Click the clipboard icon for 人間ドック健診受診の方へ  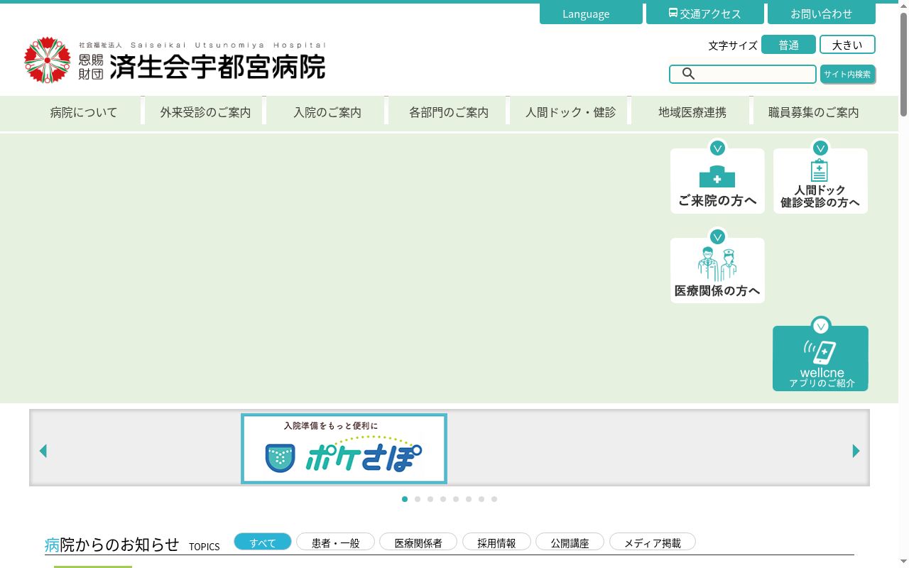click(820, 170)
